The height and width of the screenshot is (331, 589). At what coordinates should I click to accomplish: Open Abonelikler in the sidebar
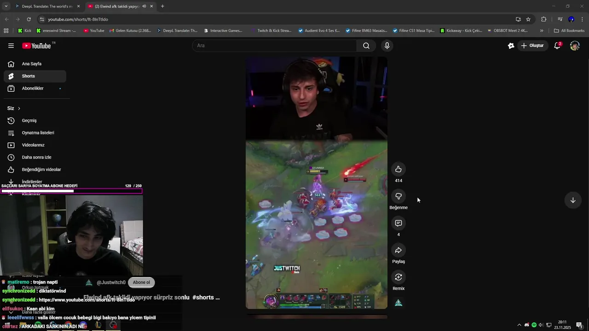[35, 88]
